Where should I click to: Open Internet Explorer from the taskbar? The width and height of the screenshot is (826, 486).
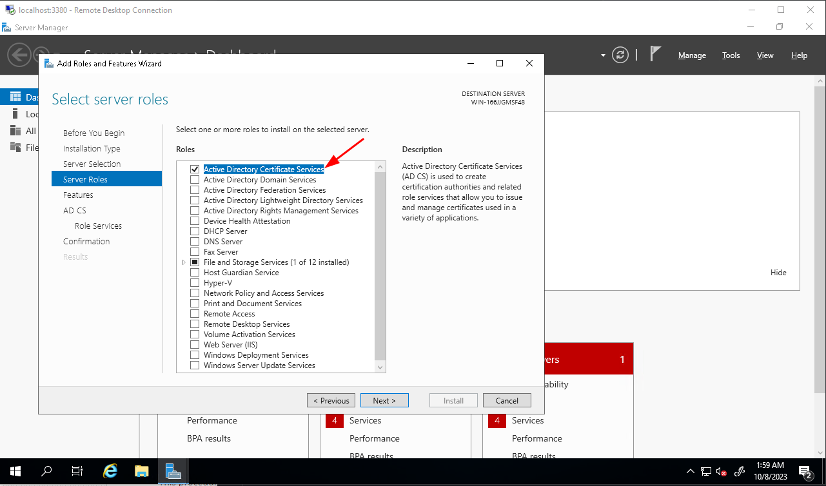110,471
